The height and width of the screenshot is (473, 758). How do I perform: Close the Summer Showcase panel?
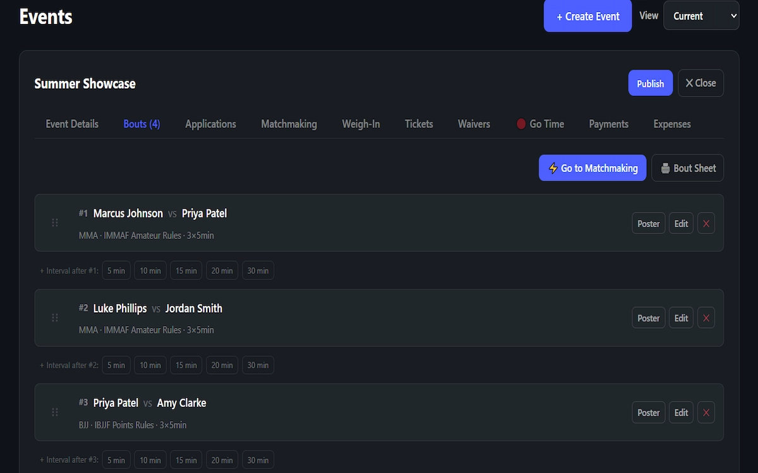point(701,83)
